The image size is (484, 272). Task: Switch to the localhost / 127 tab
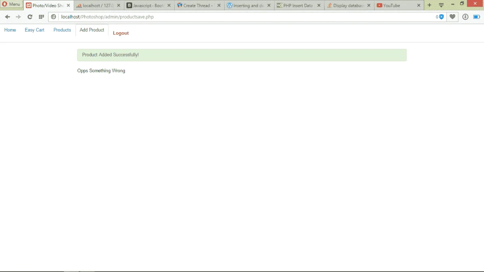(98, 6)
